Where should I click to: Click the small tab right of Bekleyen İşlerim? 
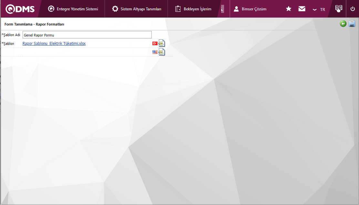222,9
